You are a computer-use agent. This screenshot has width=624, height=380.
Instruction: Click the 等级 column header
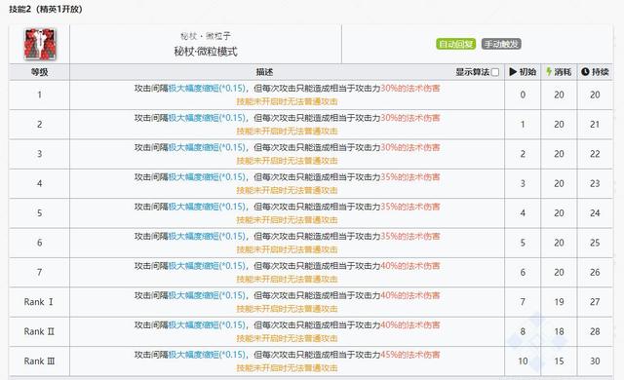pos(39,72)
